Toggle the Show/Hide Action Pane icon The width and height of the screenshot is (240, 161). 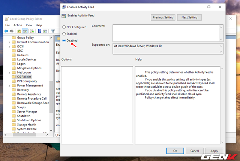45,31
